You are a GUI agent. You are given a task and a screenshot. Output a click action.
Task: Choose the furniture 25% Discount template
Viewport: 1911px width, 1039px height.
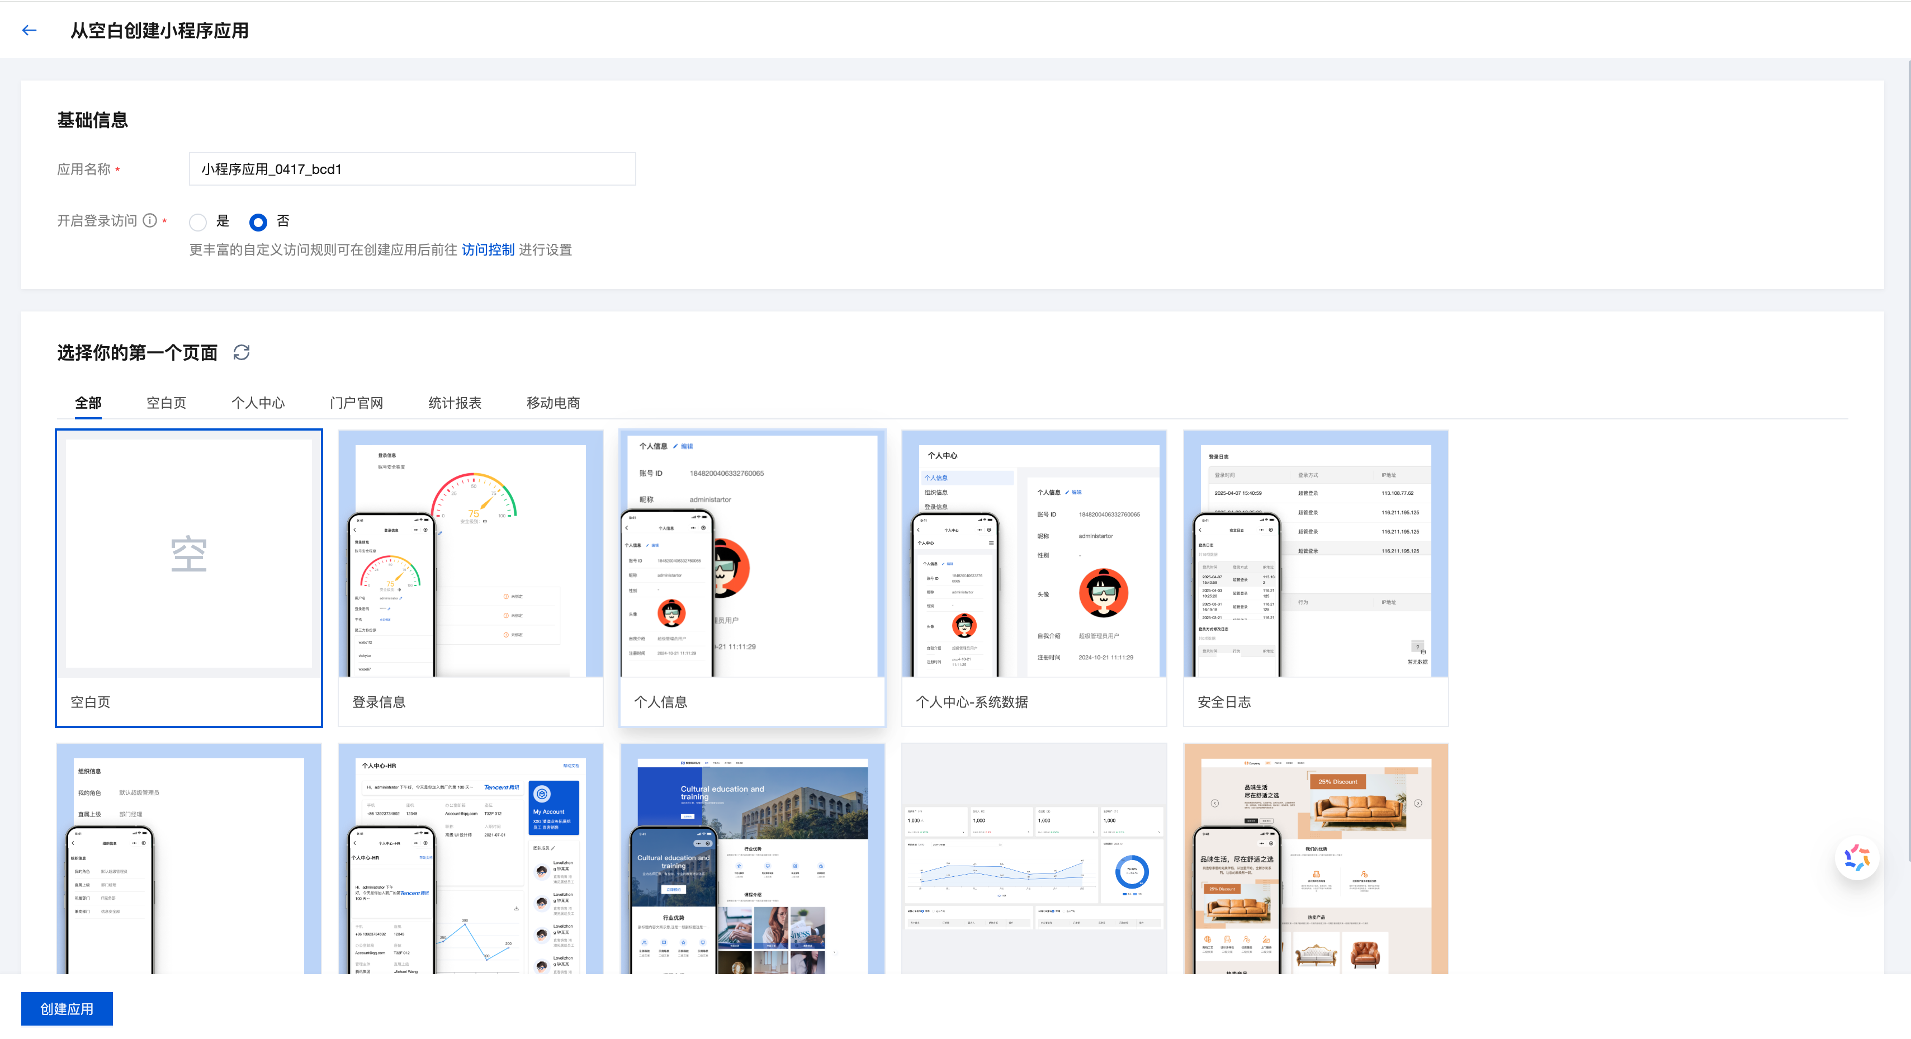[1316, 859]
